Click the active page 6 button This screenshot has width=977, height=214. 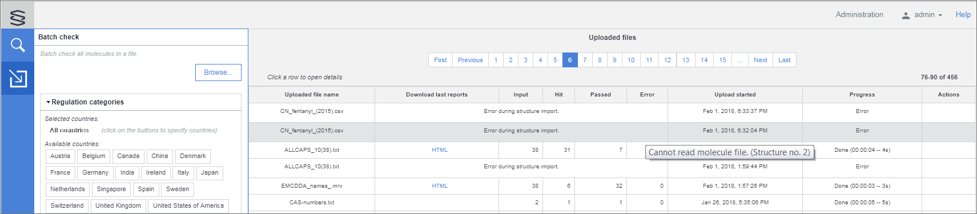[x=570, y=60]
